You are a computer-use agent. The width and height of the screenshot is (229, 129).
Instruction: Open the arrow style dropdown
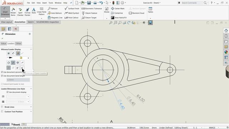coord(28,58)
